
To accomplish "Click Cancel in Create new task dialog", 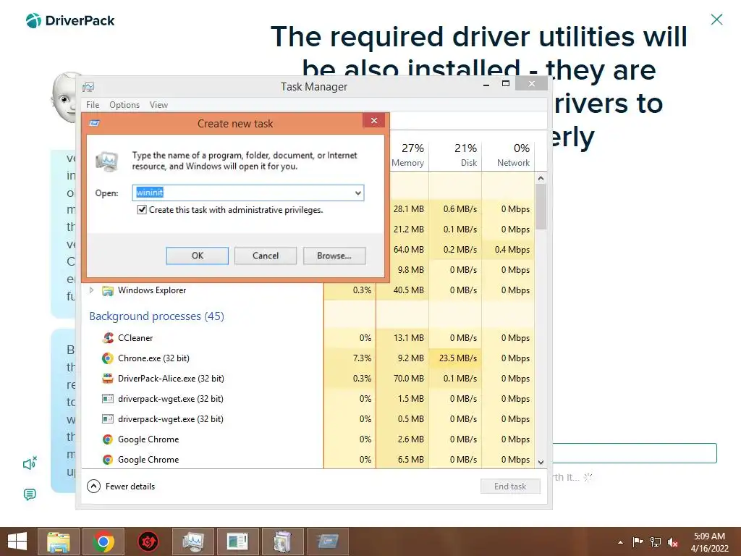I will click(266, 256).
